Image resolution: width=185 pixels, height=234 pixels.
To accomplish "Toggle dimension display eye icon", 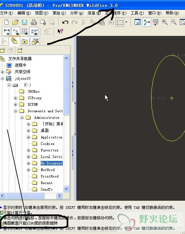I will point(7,31).
